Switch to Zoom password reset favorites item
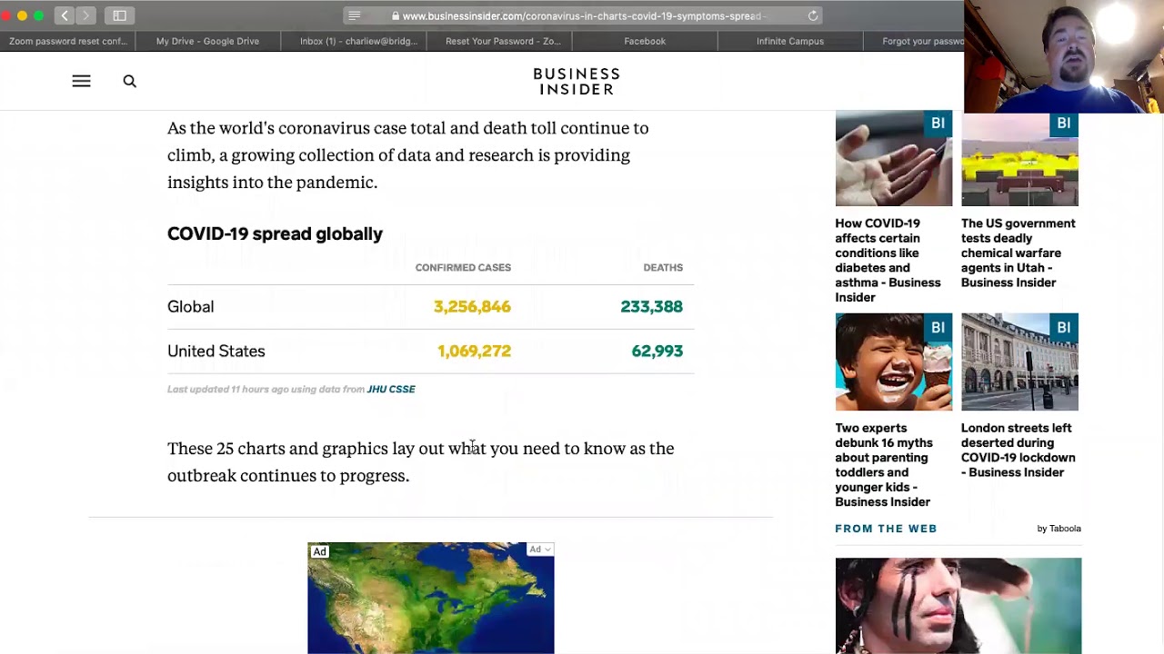Image resolution: width=1164 pixels, height=654 pixels. click(x=68, y=41)
